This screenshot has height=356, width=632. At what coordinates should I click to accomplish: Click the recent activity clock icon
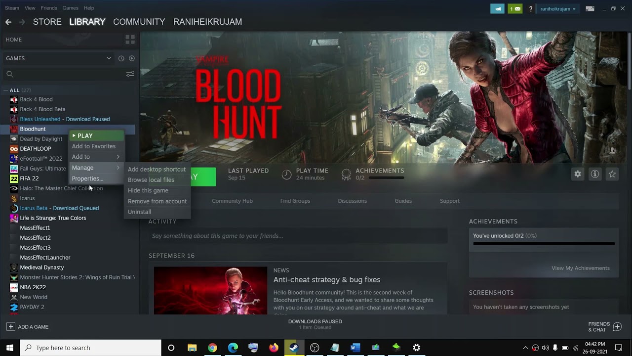(x=121, y=58)
